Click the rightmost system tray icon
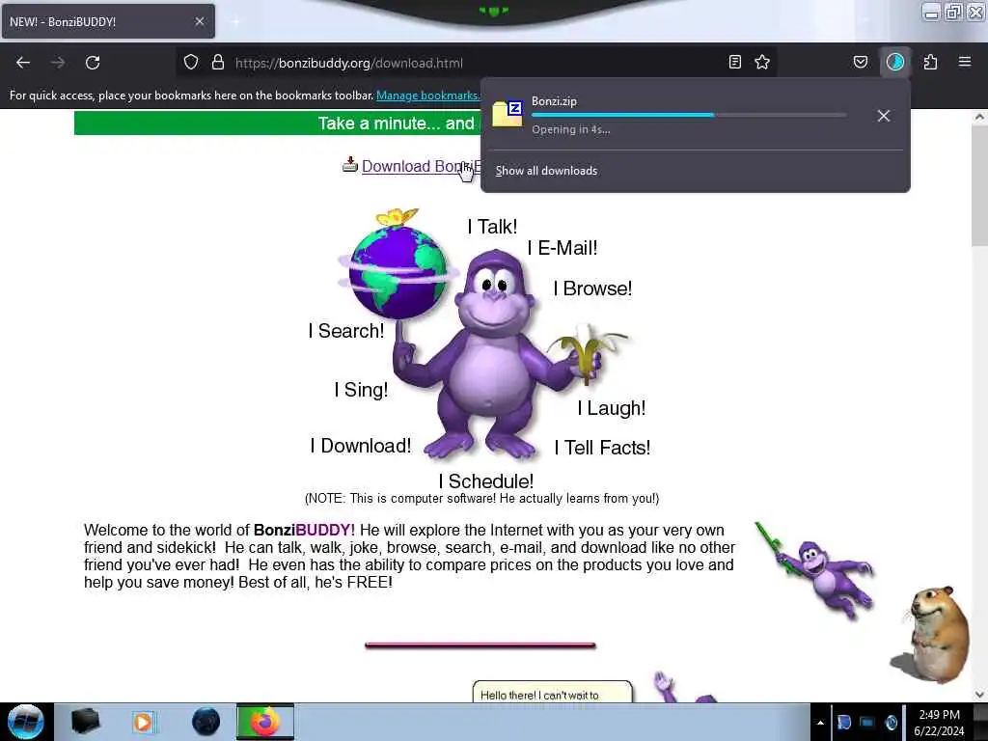 tap(891, 722)
